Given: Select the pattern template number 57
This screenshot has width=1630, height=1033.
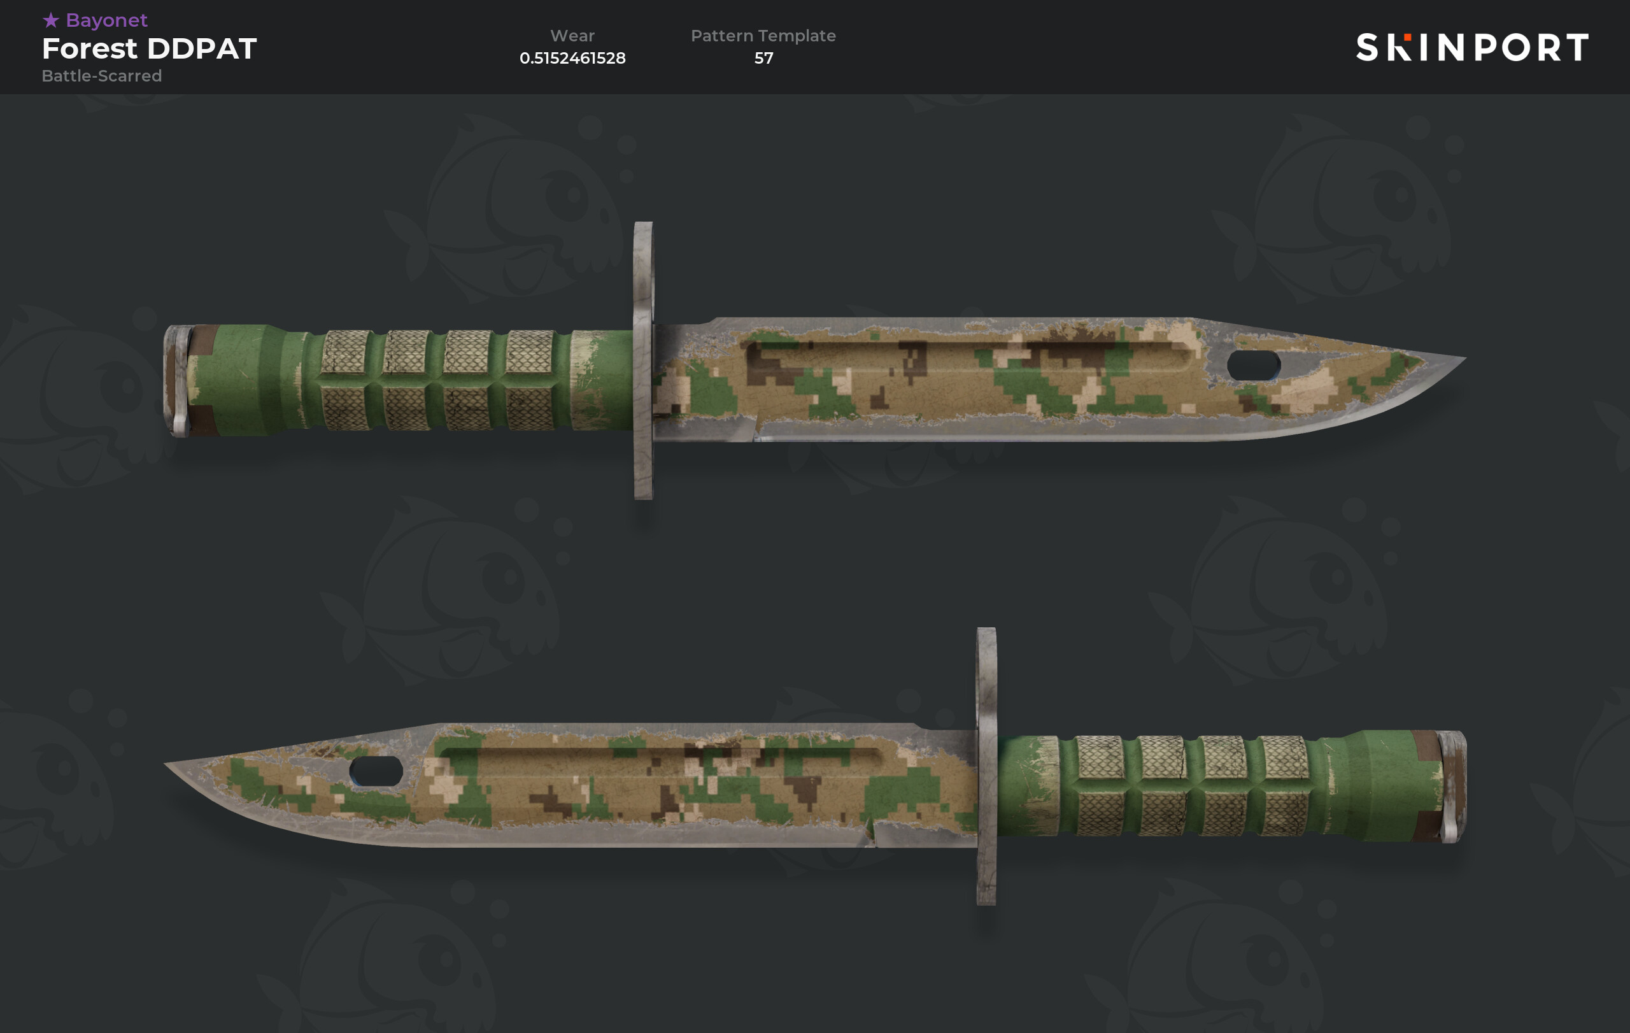Looking at the screenshot, I should tap(763, 58).
